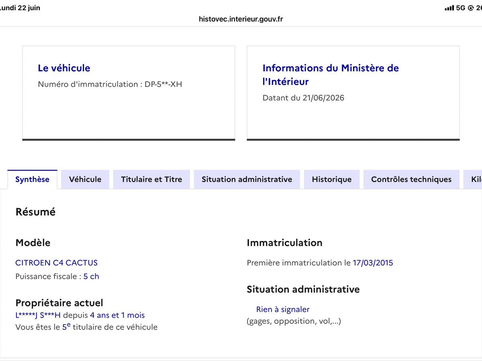Click the first registration date 17/03/2015

(x=373, y=263)
